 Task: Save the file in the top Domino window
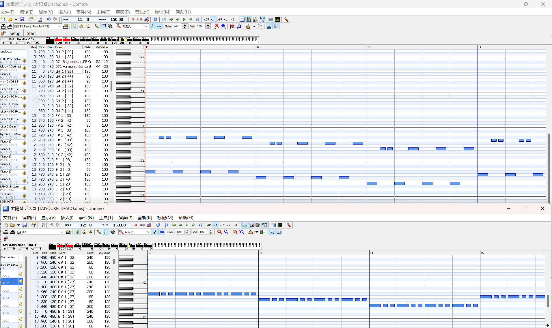click(x=22, y=19)
